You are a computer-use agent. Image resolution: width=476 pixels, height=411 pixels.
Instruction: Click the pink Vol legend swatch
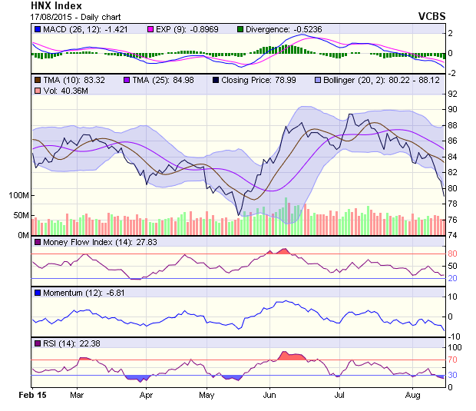point(38,91)
